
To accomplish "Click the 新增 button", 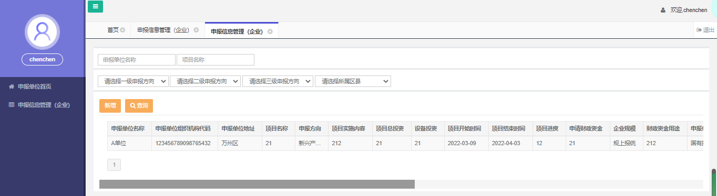I will 110,105.
